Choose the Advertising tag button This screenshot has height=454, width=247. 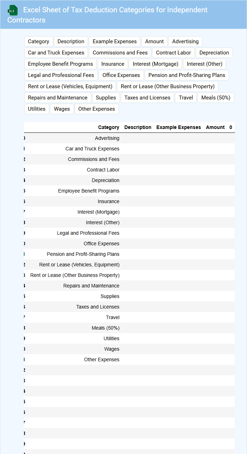[185, 41]
